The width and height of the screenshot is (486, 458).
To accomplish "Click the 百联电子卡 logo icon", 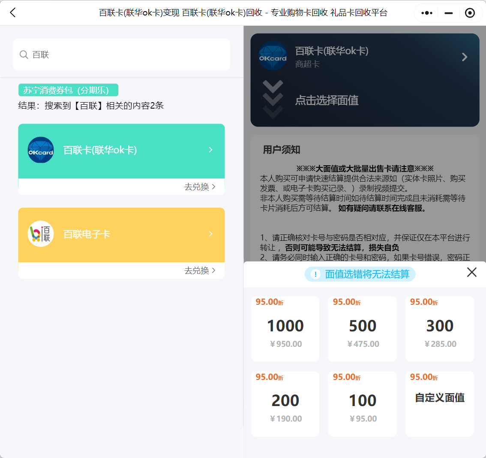I will point(41,234).
